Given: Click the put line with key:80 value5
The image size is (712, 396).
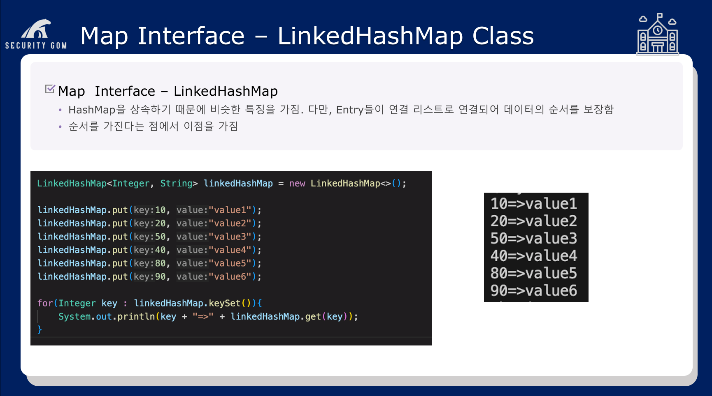Looking at the screenshot, I should coord(149,263).
